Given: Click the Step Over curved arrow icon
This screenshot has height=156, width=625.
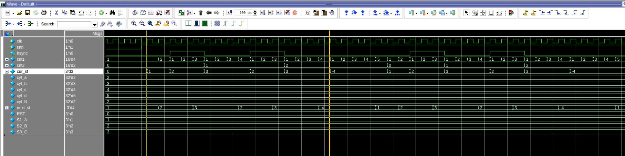Looking at the screenshot, I should 354,13.
